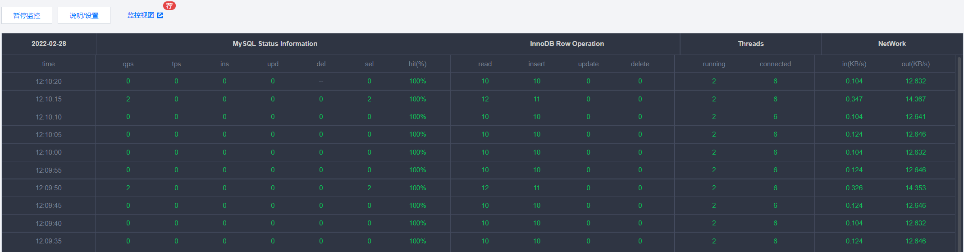The width and height of the screenshot is (964, 252).
Task: Select the 12:10:20 time cell
Action: tap(49, 82)
